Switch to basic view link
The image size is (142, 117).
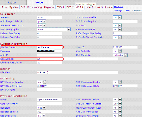point(128,11)
